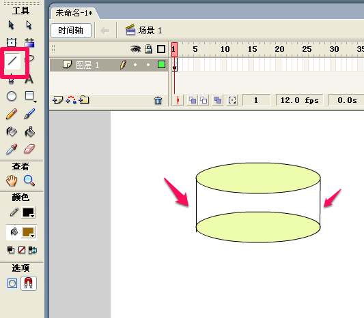Toggle Onion Skin in timeline

tap(193, 100)
